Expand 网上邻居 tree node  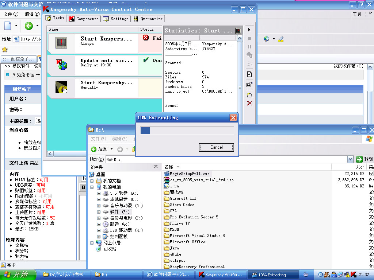coord(92,243)
